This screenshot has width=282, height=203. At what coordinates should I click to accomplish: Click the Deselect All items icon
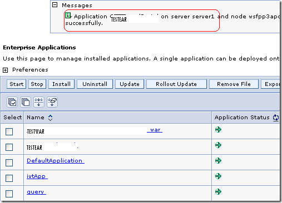(x=26, y=102)
